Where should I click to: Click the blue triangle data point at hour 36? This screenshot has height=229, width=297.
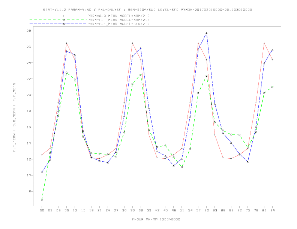point(141,48)
